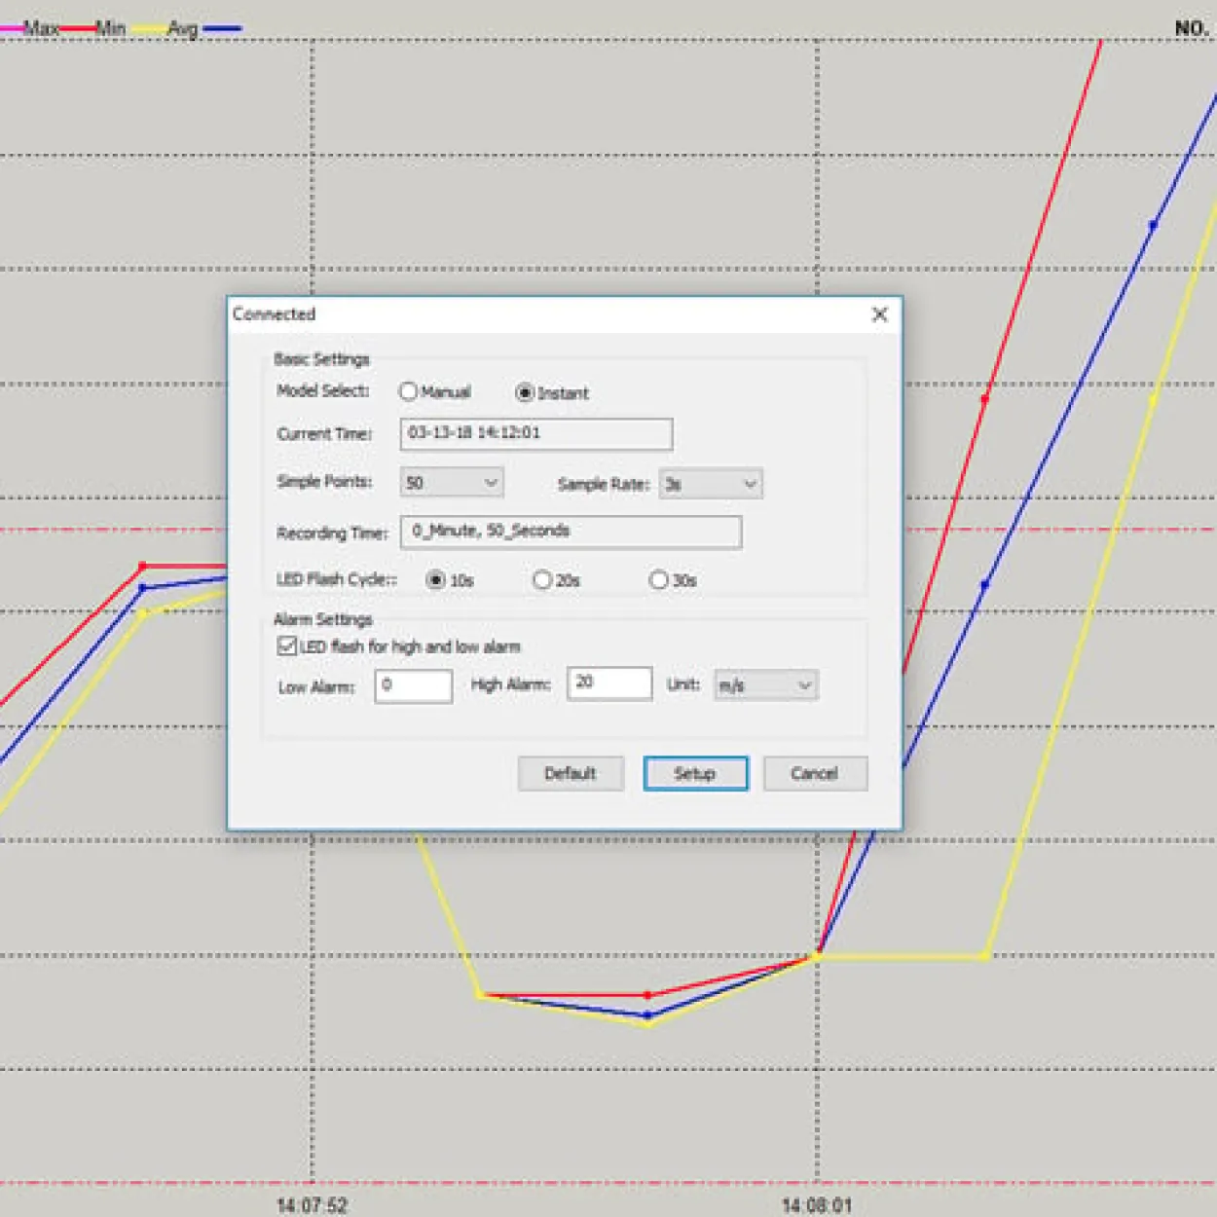Click the Max legend entry

[x=41, y=28]
